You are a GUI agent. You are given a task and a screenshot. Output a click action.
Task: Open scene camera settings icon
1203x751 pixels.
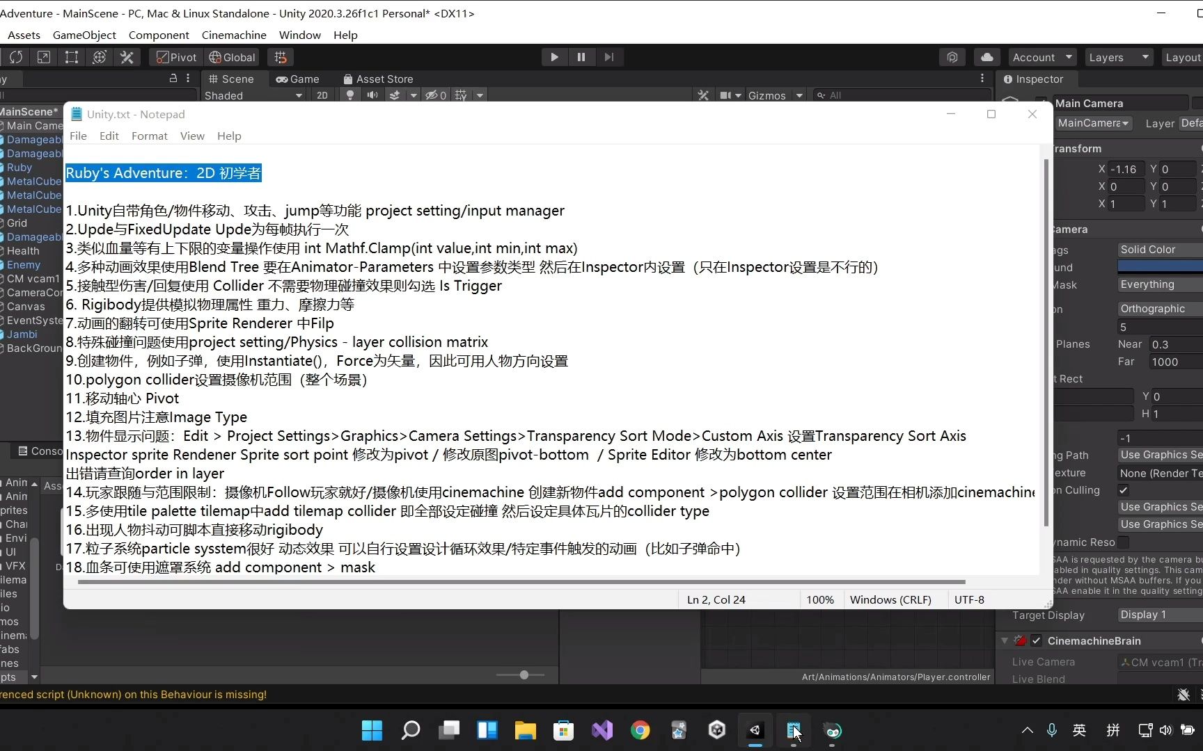pos(725,95)
